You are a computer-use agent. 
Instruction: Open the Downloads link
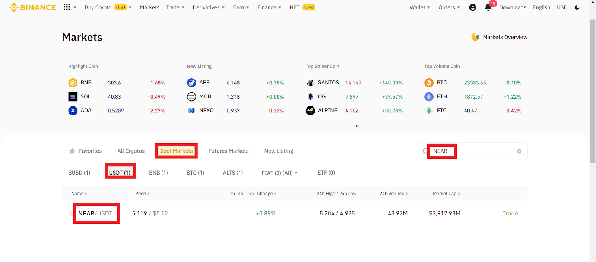pos(513,7)
